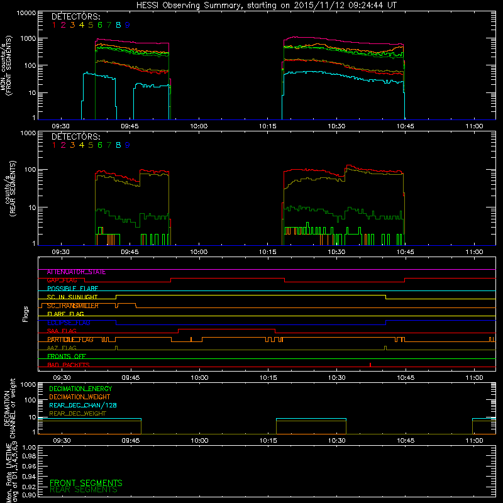503x503 pixels.
Task: Click the ATTENUATOR_STATE flag label
Action: (76, 272)
